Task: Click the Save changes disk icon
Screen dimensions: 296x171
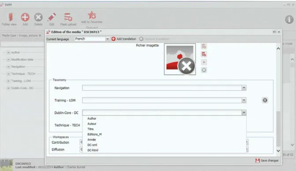Action: [257, 160]
